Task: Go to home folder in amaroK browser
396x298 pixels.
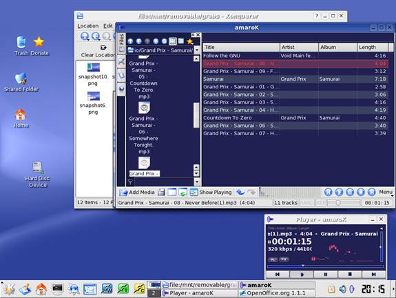Action: [x=156, y=41]
